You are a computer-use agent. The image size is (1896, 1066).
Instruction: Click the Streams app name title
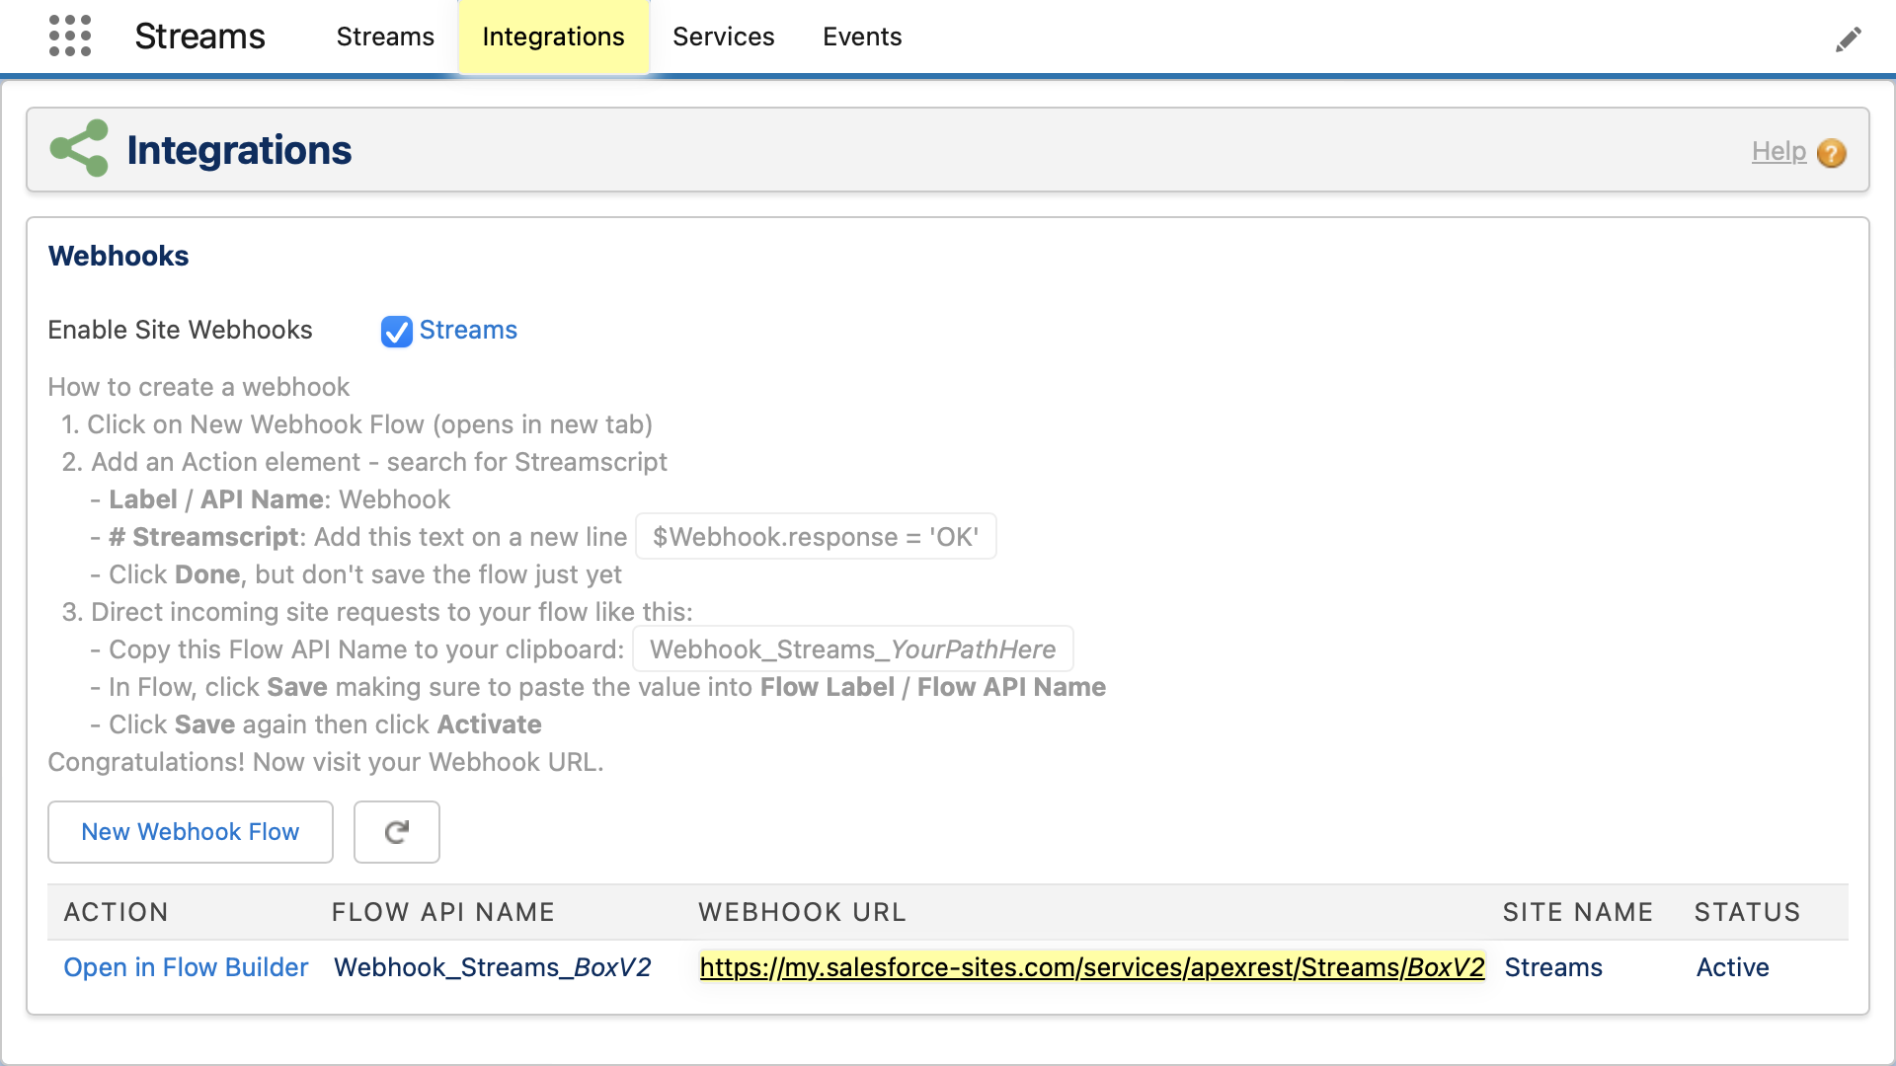pos(199,37)
